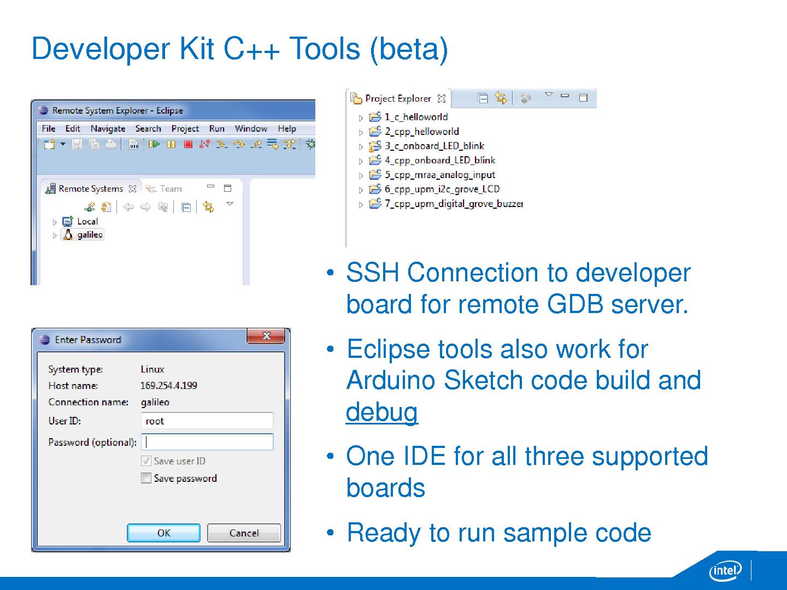
Task: Toggle the Save user ID checkbox
Action: coord(146,461)
